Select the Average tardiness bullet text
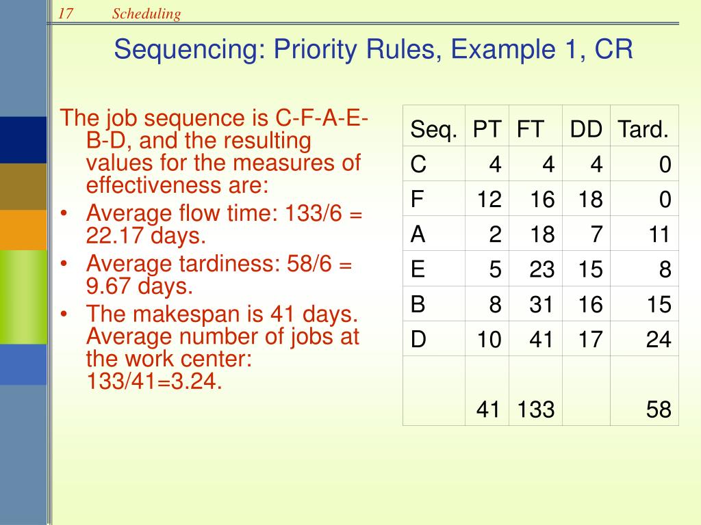701x525 pixels. click(219, 273)
